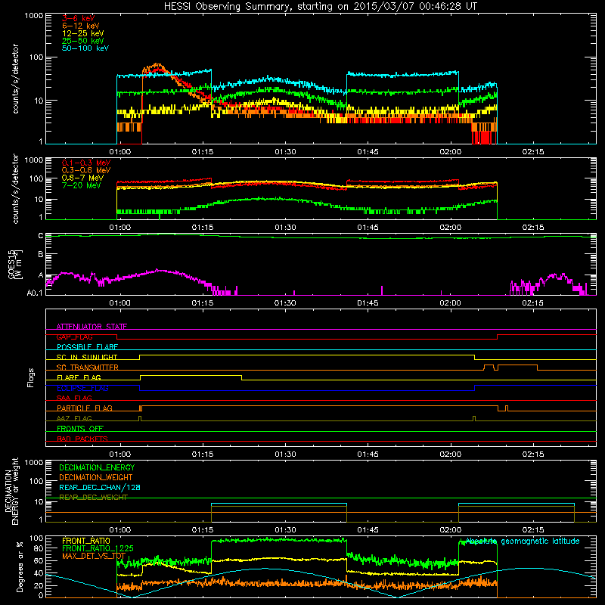Click the 7-20 MeV legend entry
Viewport: 605px width, 605px height.
(x=82, y=185)
